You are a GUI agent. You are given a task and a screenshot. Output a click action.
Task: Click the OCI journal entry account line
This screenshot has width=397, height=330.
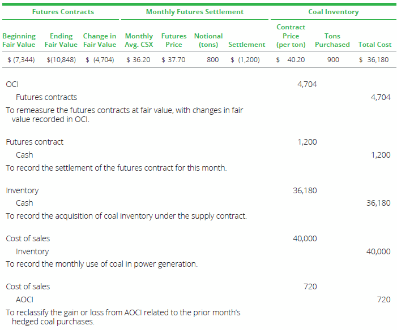click(12, 84)
